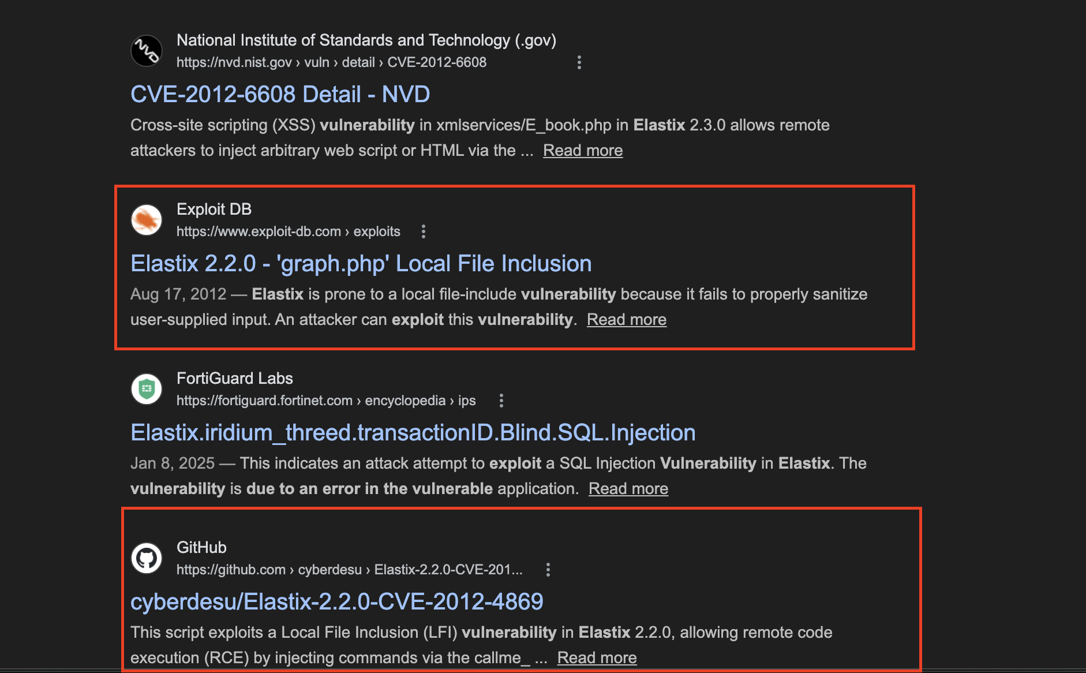Click the FortiGuard Labs shield favicon

click(147, 389)
